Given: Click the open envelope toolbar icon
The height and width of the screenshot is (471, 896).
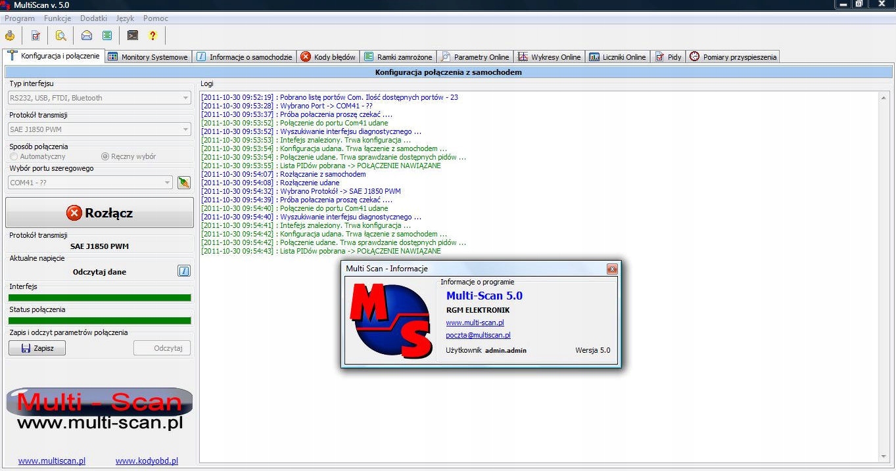Looking at the screenshot, I should click(87, 35).
